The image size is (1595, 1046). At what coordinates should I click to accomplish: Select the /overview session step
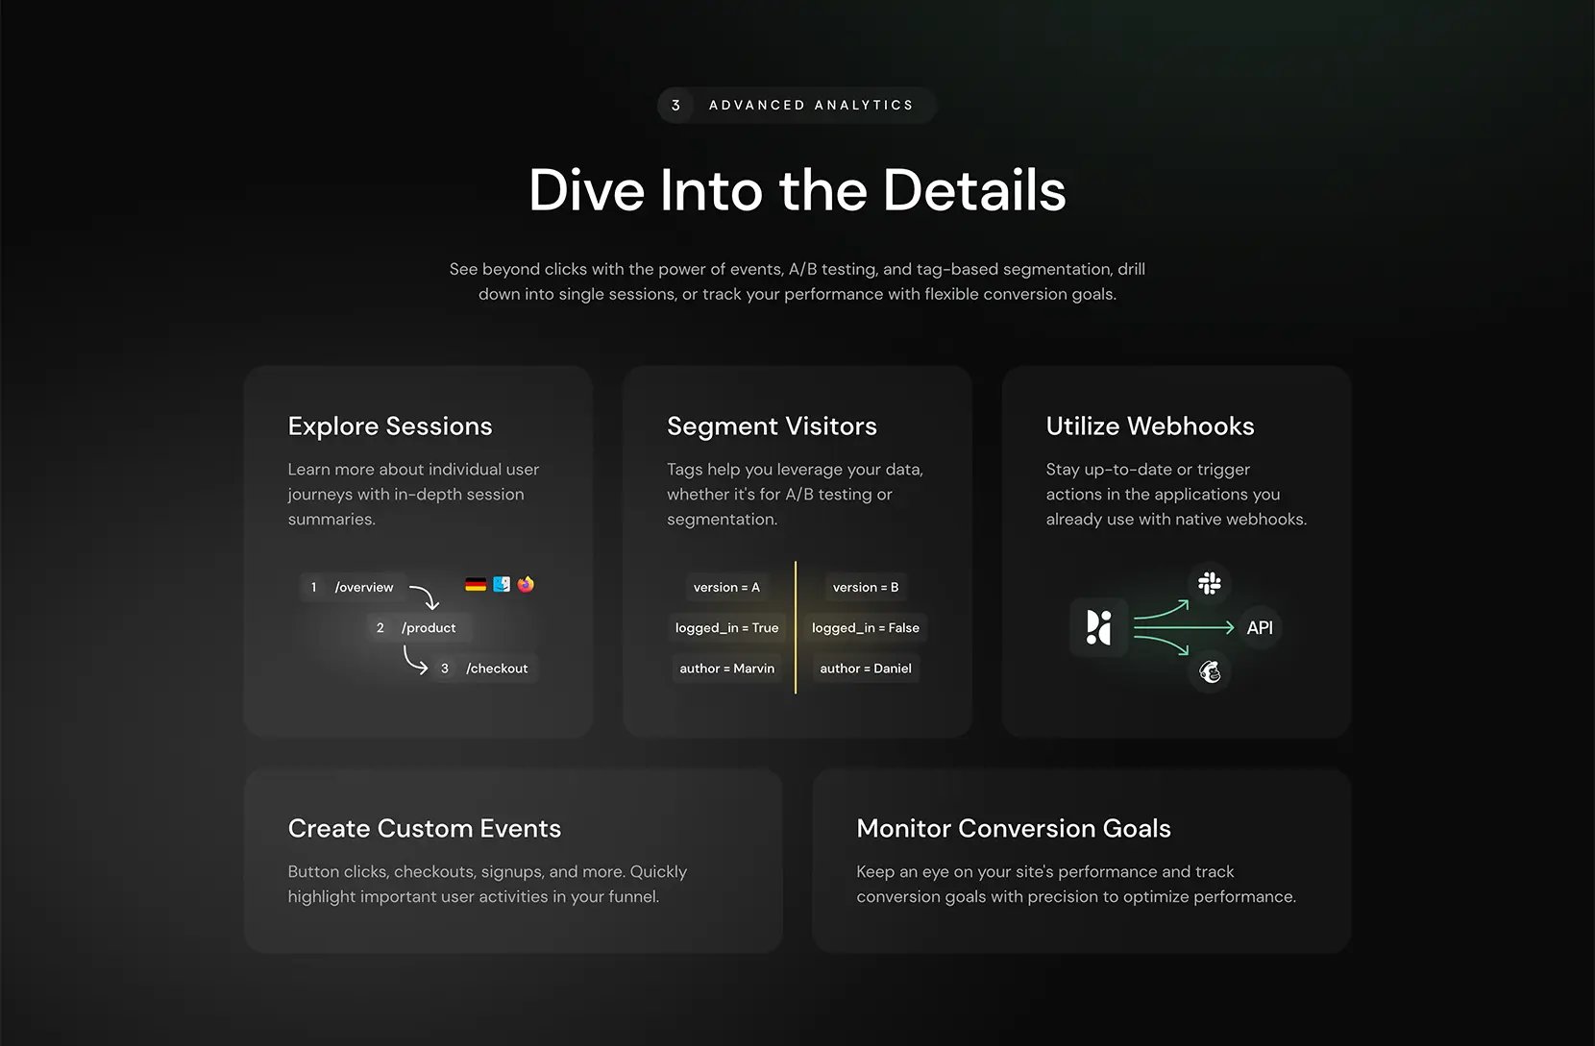point(353,587)
